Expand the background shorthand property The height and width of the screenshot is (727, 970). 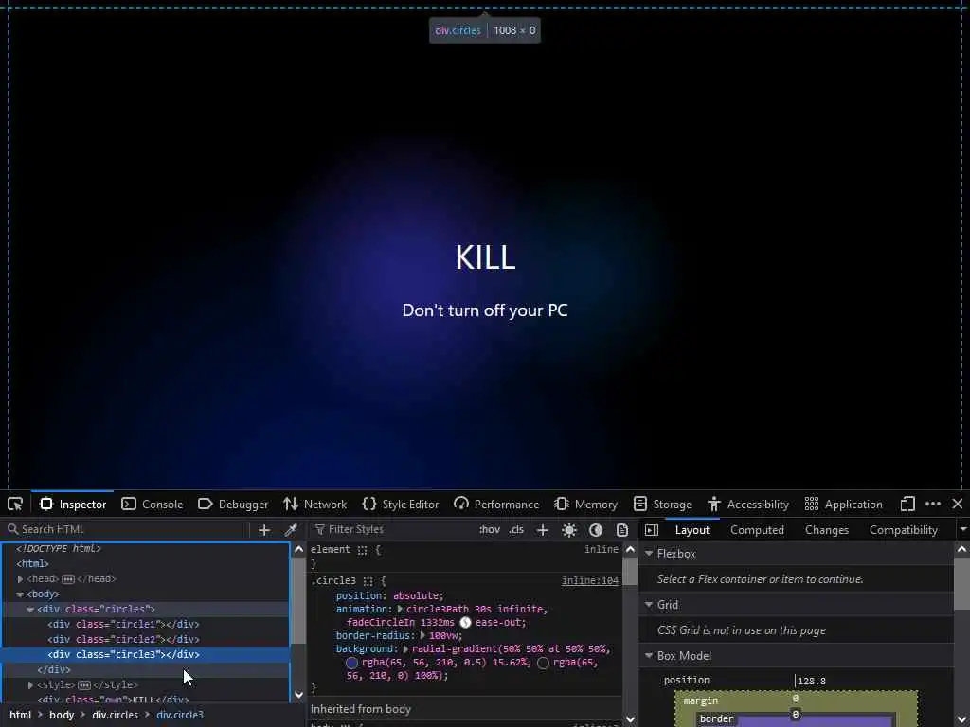pyautogui.click(x=405, y=649)
